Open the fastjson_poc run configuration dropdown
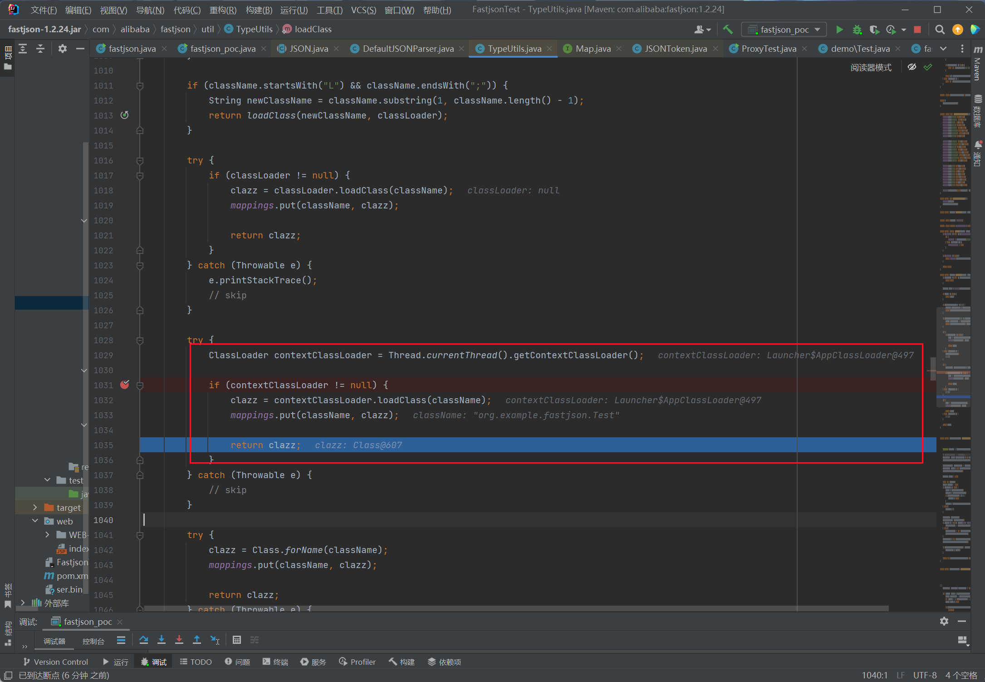985x682 pixels. [784, 30]
